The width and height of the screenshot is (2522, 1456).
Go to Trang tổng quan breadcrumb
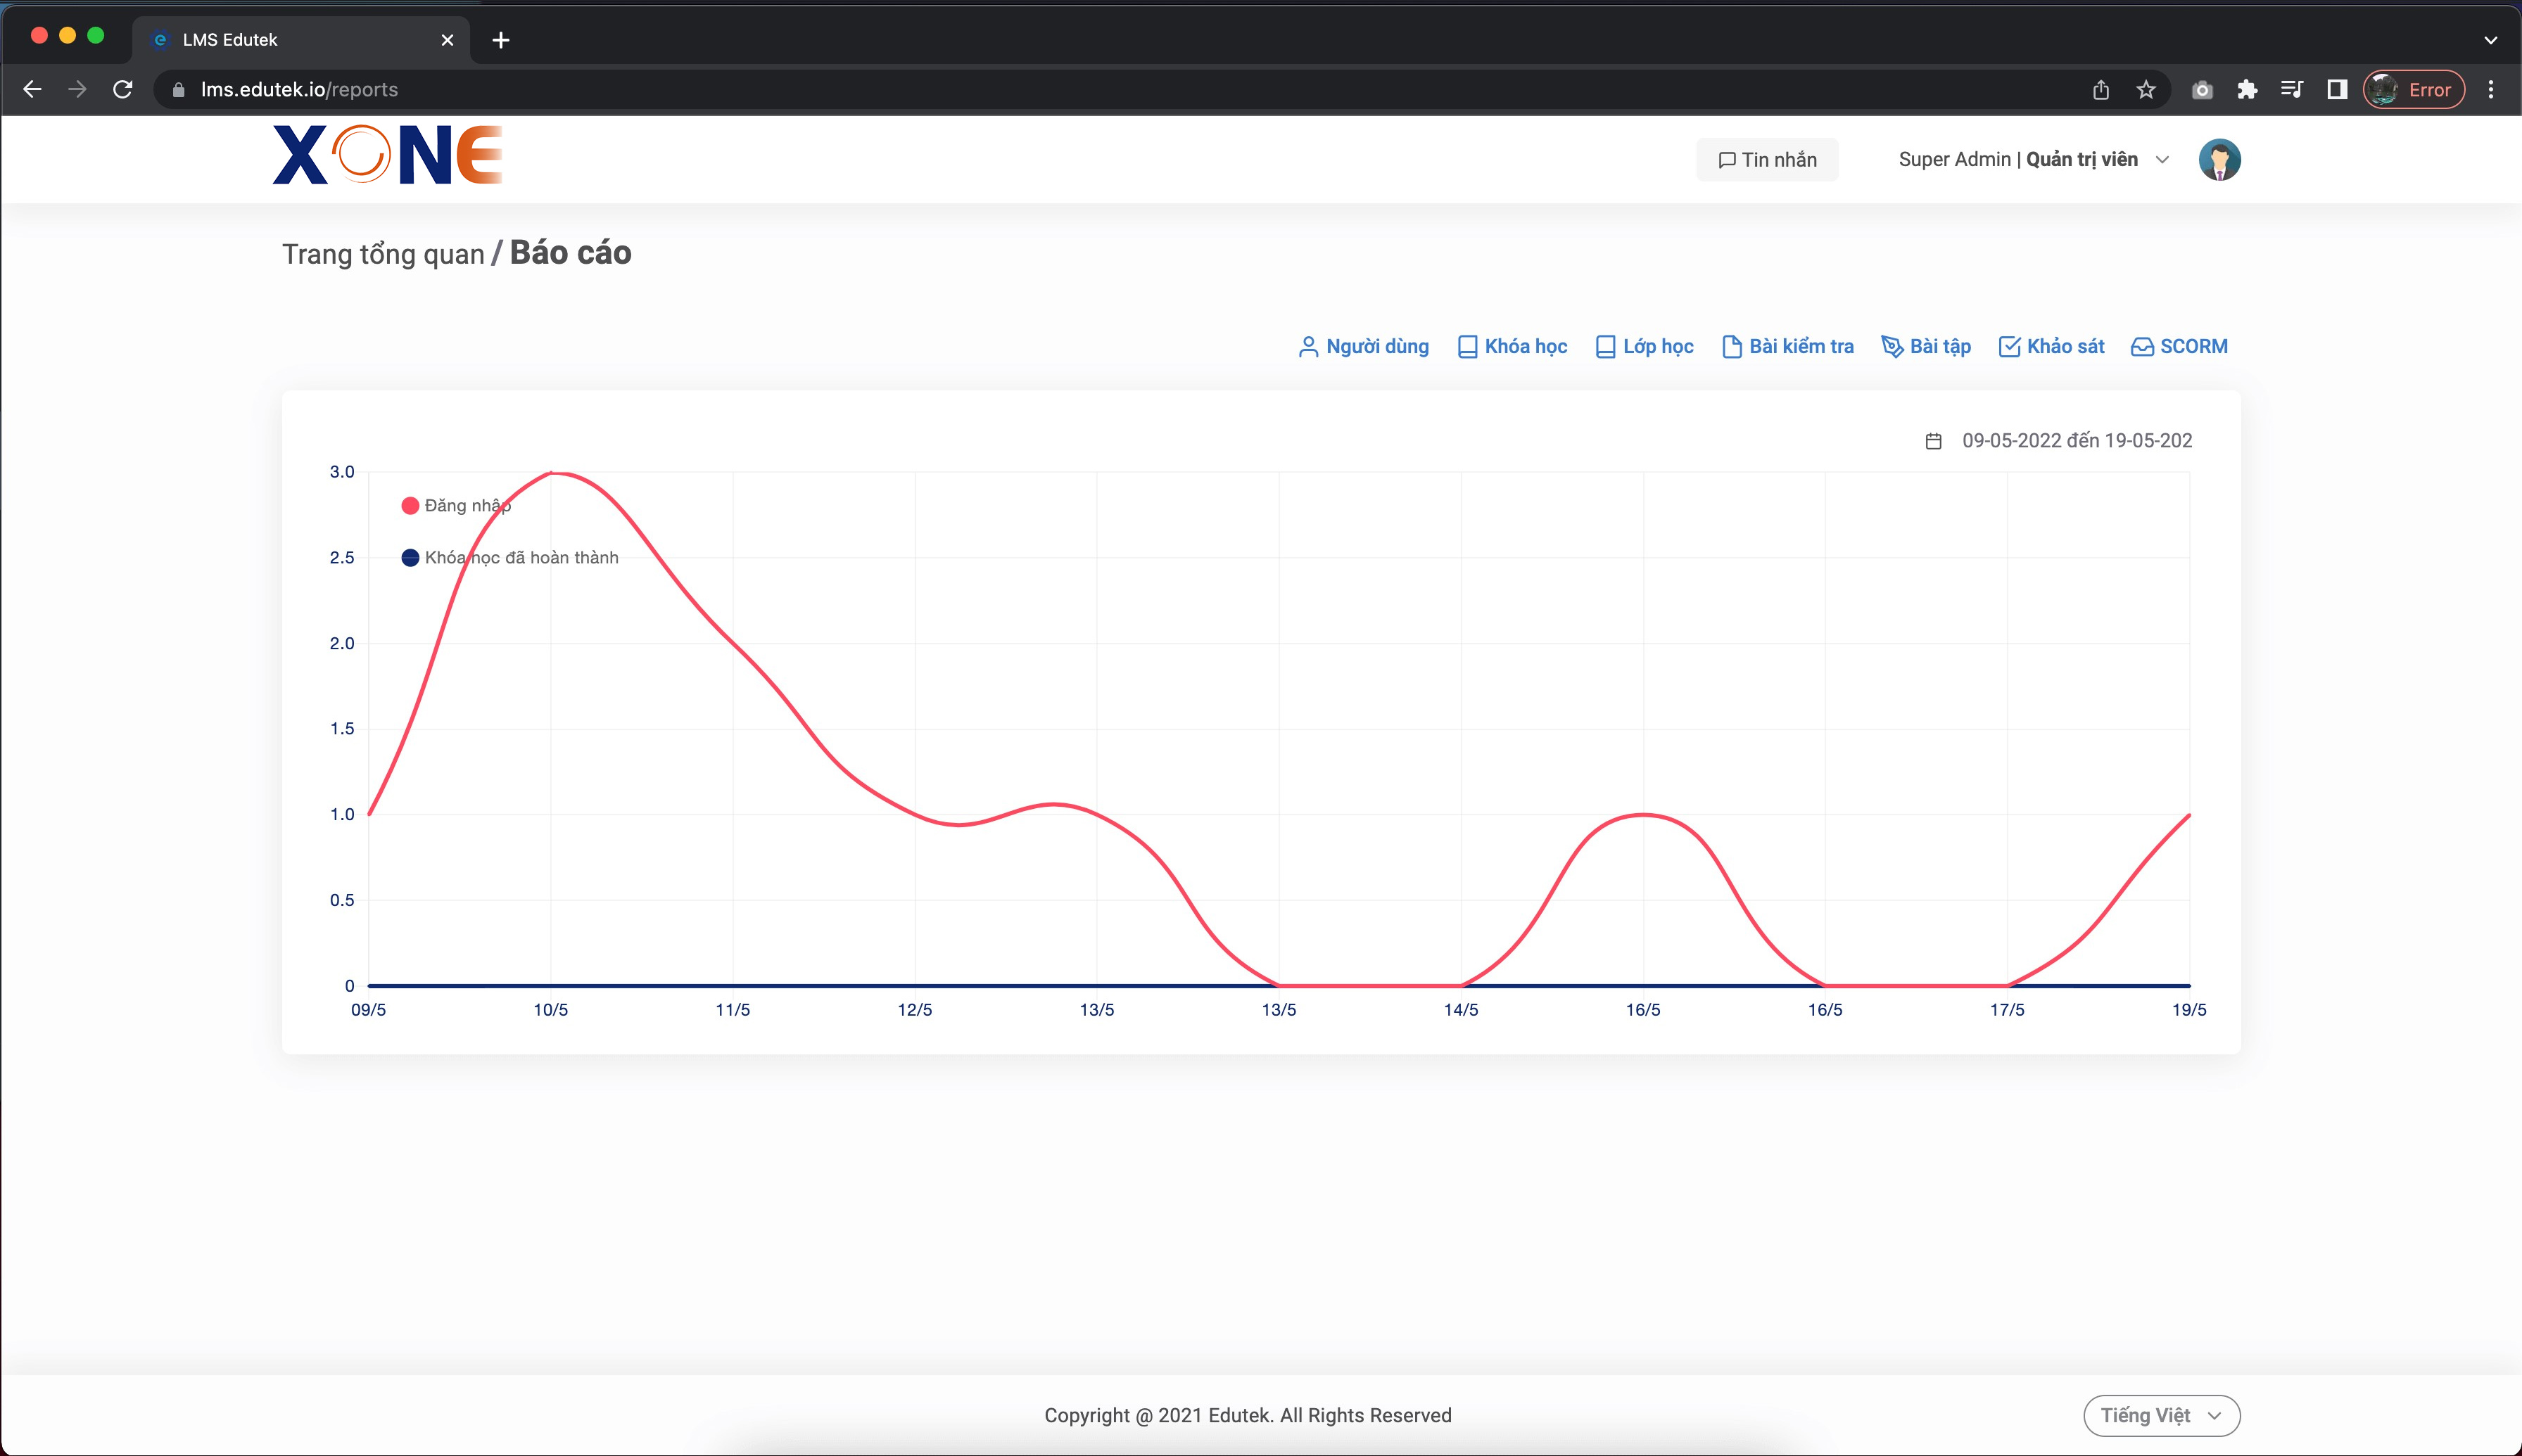click(383, 254)
